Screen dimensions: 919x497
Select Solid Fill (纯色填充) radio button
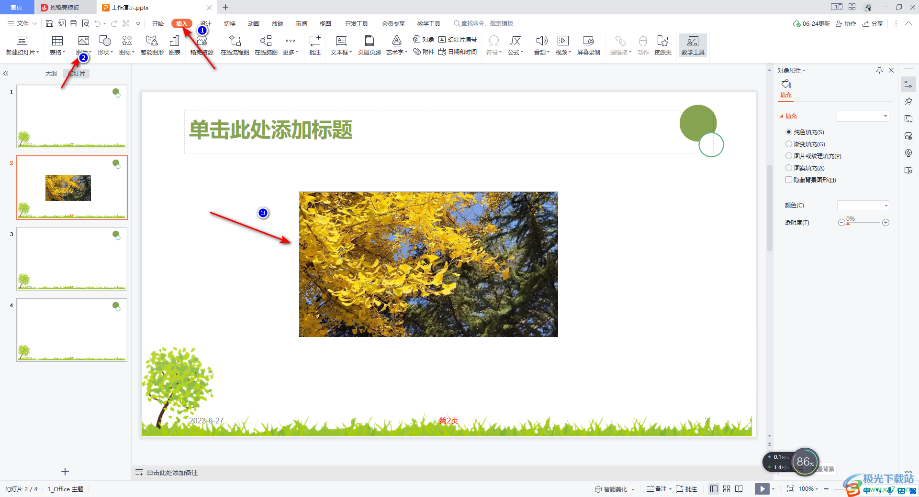(x=789, y=132)
